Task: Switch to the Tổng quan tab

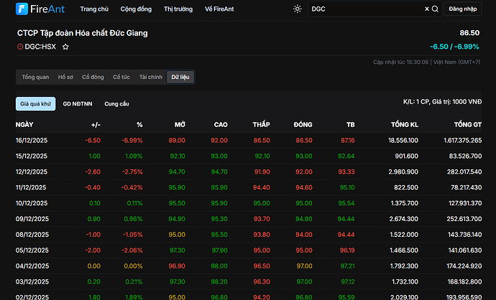Action: tap(35, 77)
